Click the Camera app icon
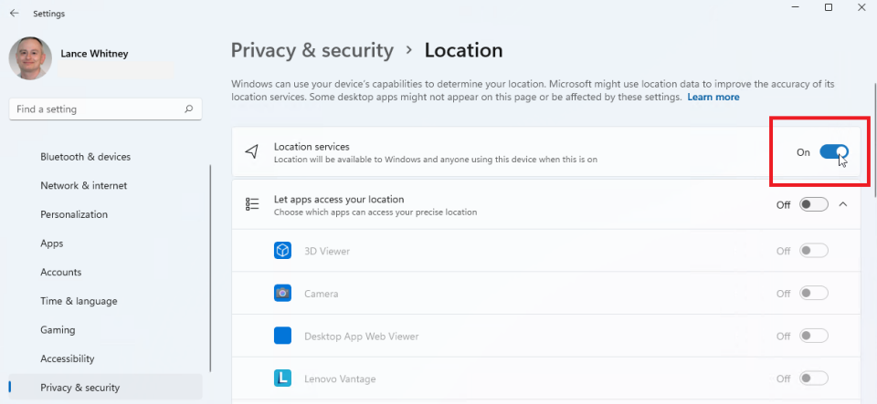This screenshot has width=877, height=404. coord(282,293)
